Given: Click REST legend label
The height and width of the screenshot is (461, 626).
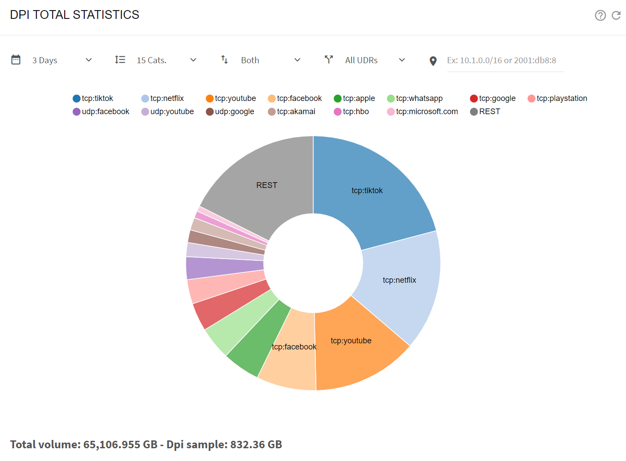Looking at the screenshot, I should click(x=489, y=112).
